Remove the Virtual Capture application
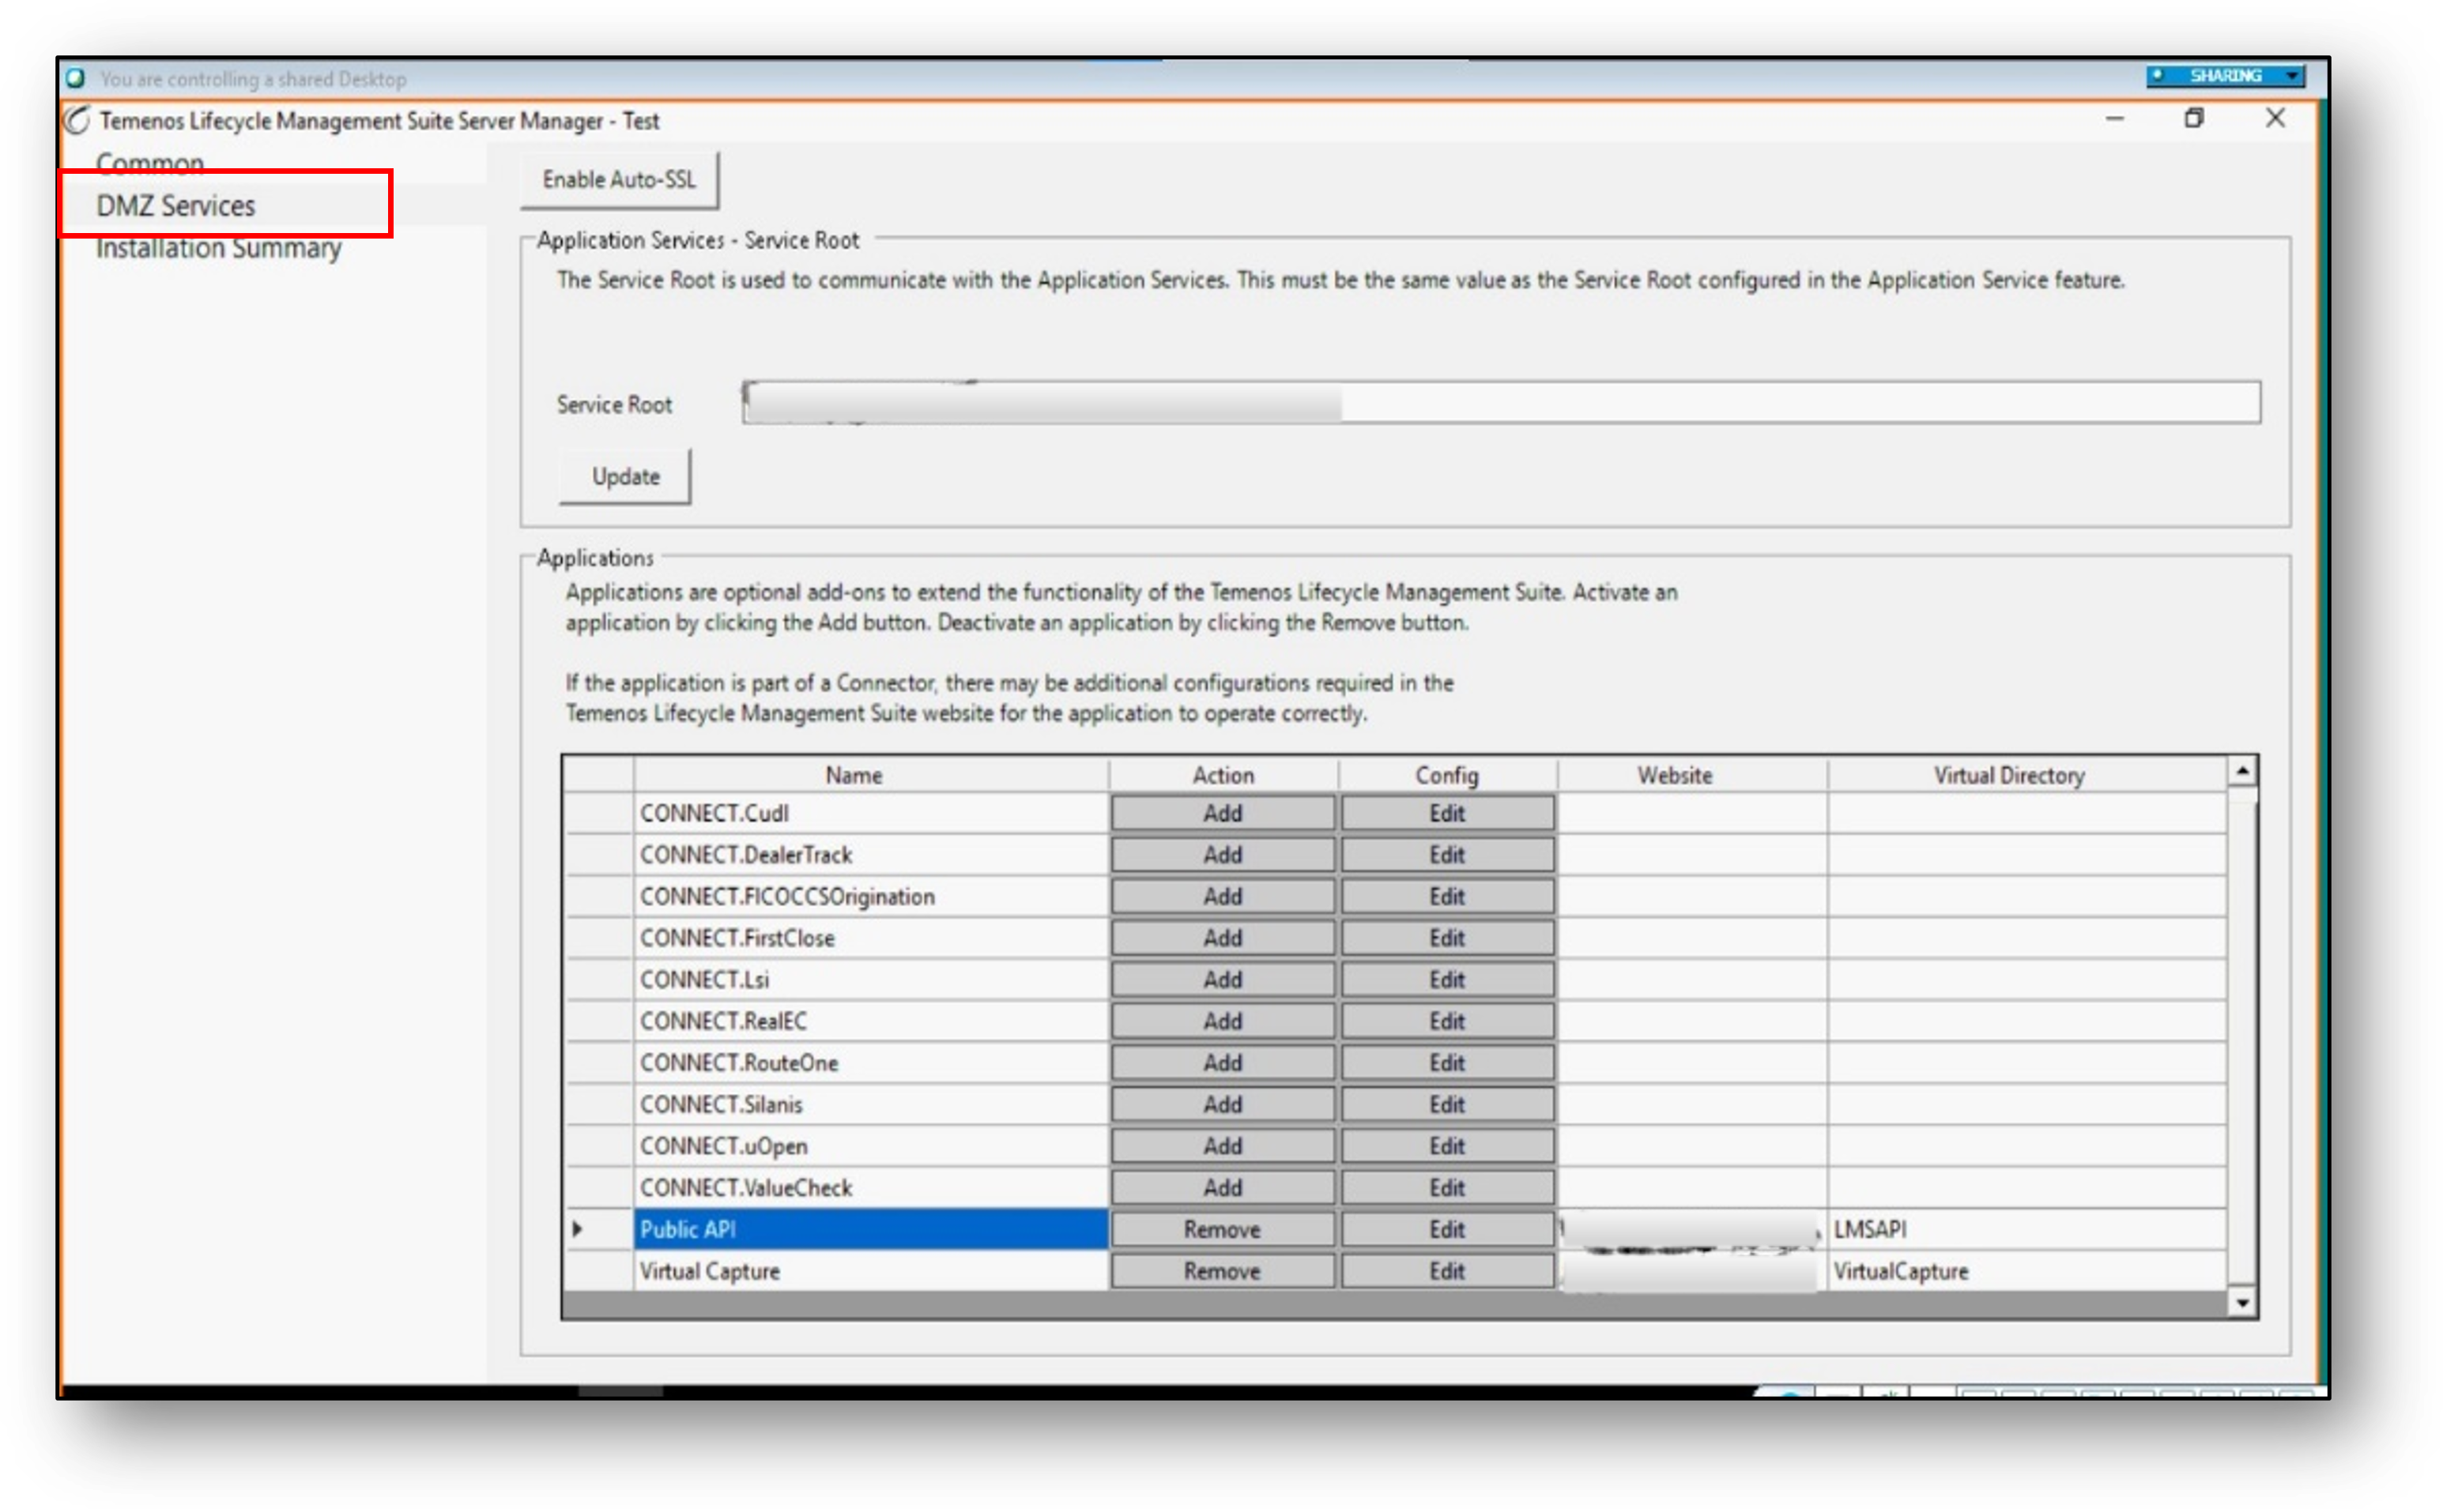Image resolution: width=2443 pixels, height=1512 pixels. (1223, 1271)
